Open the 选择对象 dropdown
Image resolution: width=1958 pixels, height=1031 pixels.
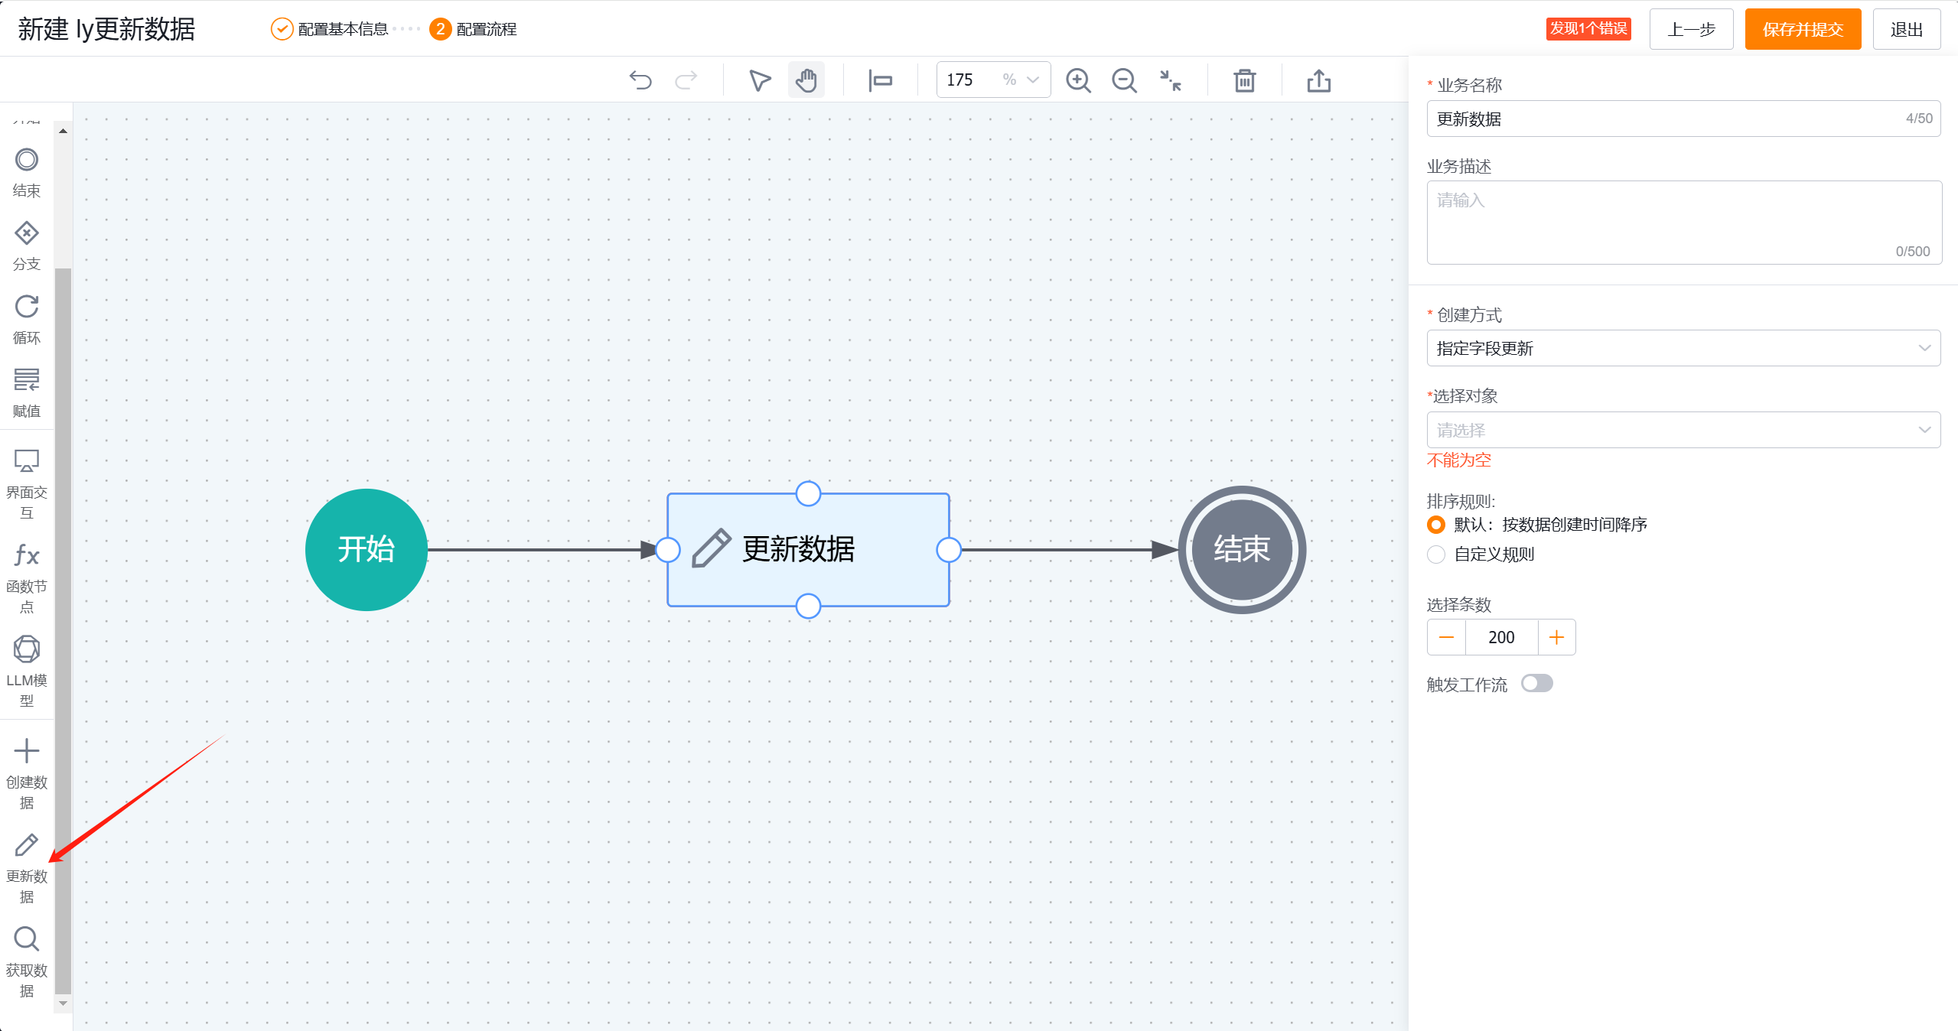coord(1683,430)
